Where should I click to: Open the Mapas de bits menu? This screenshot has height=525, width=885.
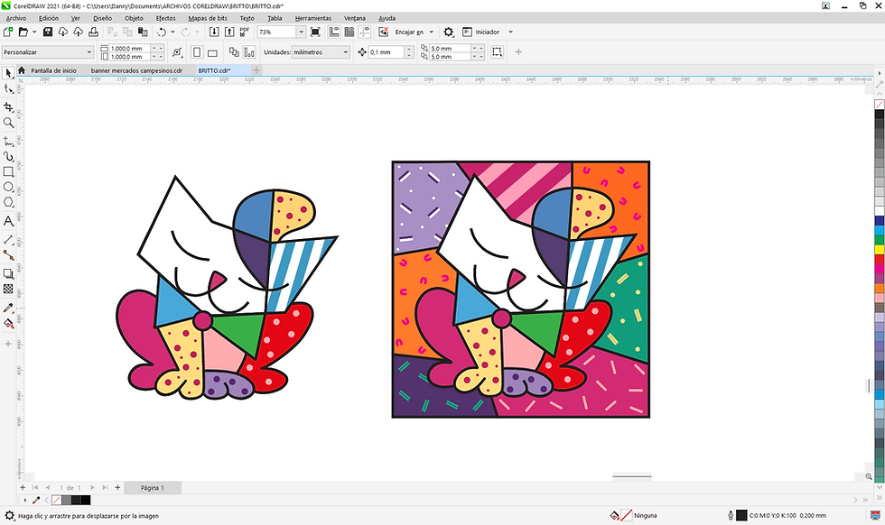coord(208,18)
